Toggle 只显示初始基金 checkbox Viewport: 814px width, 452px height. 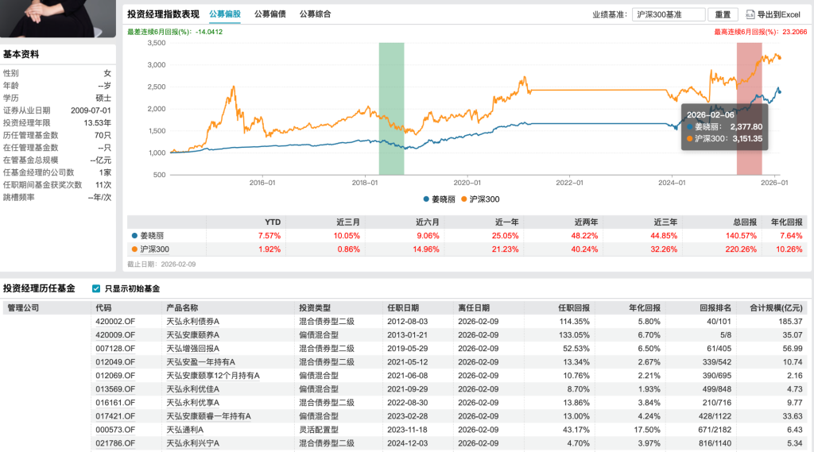[96, 288]
